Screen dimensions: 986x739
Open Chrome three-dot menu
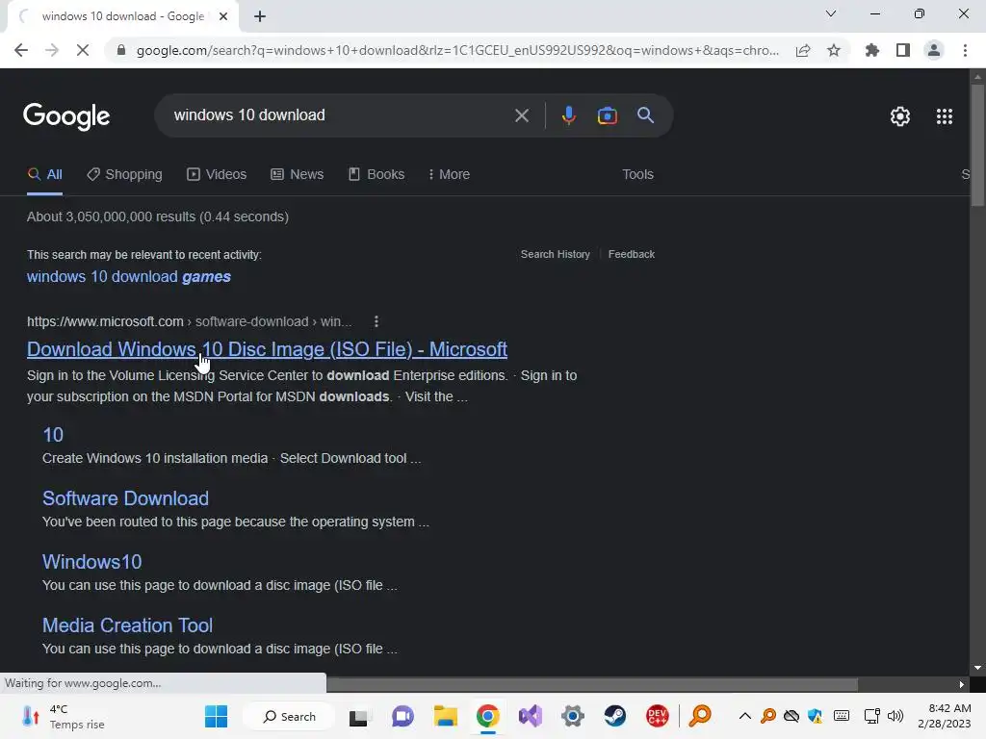[965, 50]
